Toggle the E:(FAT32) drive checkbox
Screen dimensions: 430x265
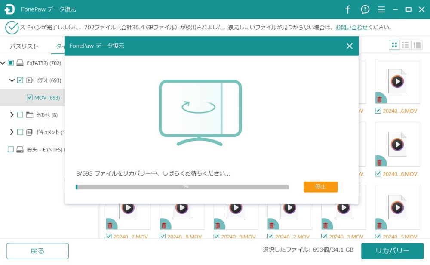click(x=11, y=63)
